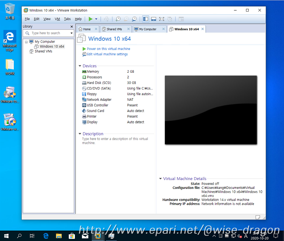The image size is (284, 241).
Task: Select Shared VMs in the library tree
Action: point(43,51)
